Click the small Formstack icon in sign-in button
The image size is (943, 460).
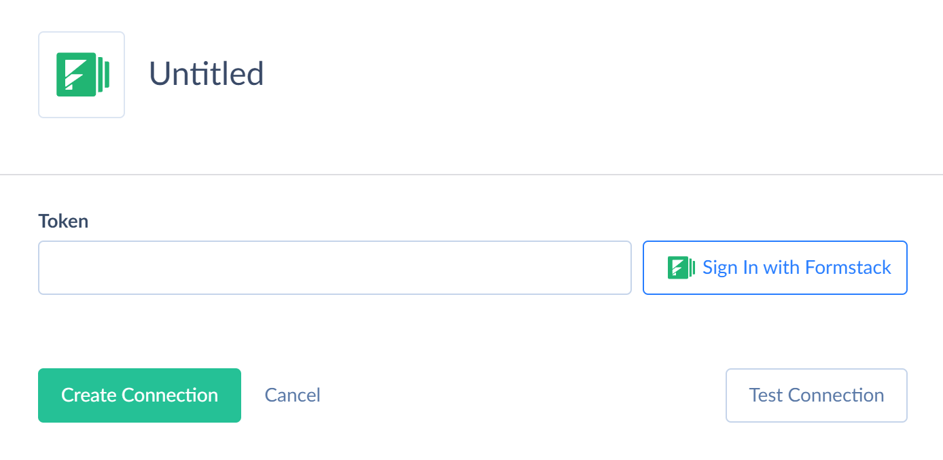click(x=681, y=268)
